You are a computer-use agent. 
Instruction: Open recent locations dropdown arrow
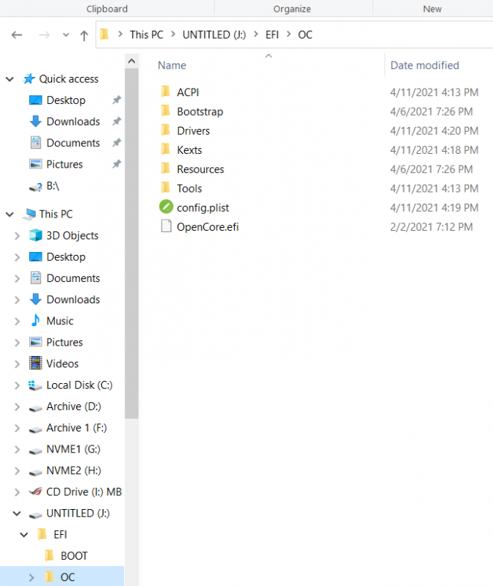click(66, 35)
